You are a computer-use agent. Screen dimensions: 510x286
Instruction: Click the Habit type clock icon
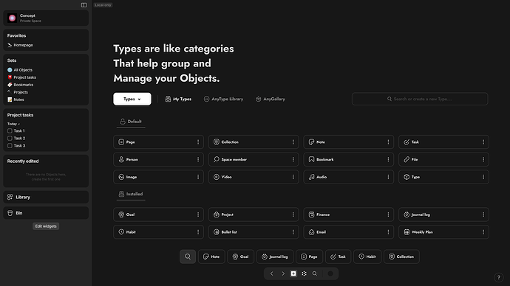[x=121, y=232]
